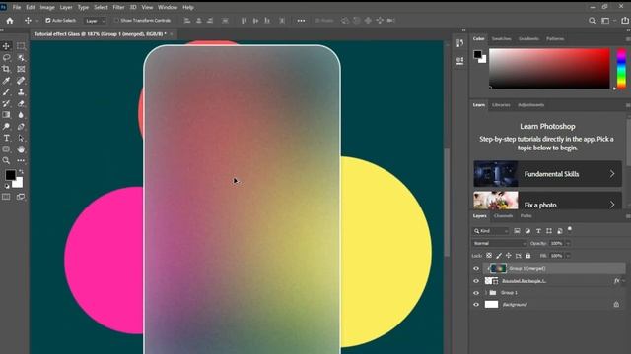Select the Pen tool
Screen dimensions: 631x354
[x=21, y=127]
